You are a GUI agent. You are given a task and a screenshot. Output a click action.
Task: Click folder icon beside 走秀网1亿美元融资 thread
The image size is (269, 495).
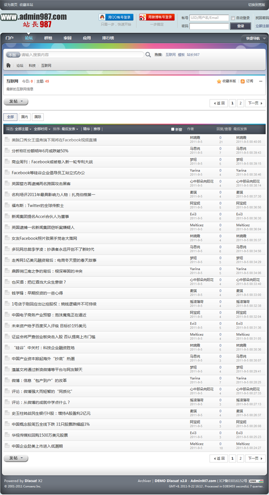(x=7, y=260)
